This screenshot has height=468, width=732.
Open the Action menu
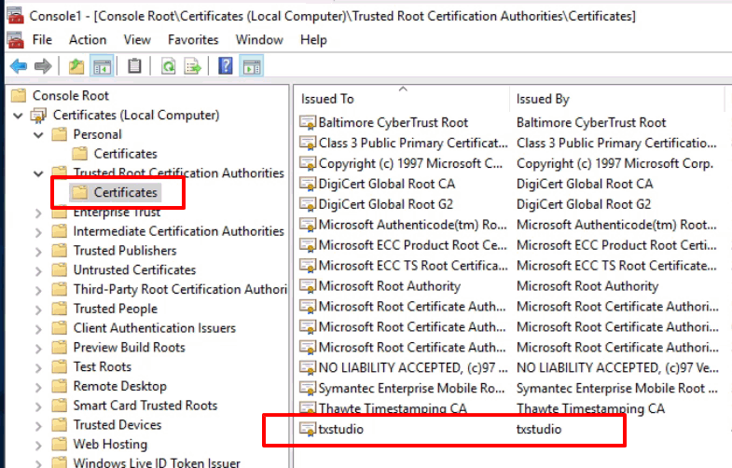[x=88, y=40]
